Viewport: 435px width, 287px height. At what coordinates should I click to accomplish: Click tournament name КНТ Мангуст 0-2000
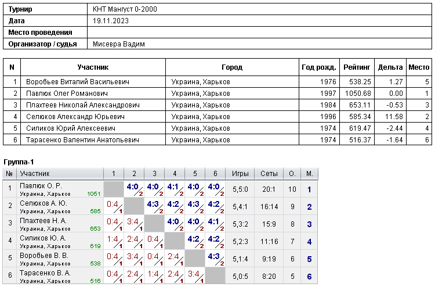tap(125, 9)
